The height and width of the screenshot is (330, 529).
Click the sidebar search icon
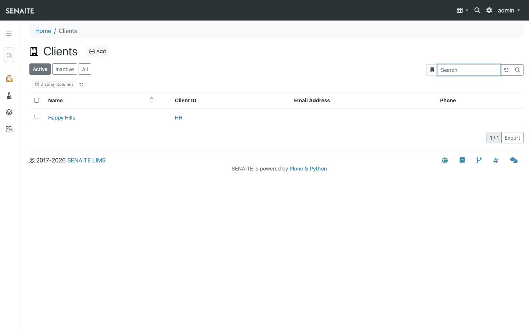9,55
